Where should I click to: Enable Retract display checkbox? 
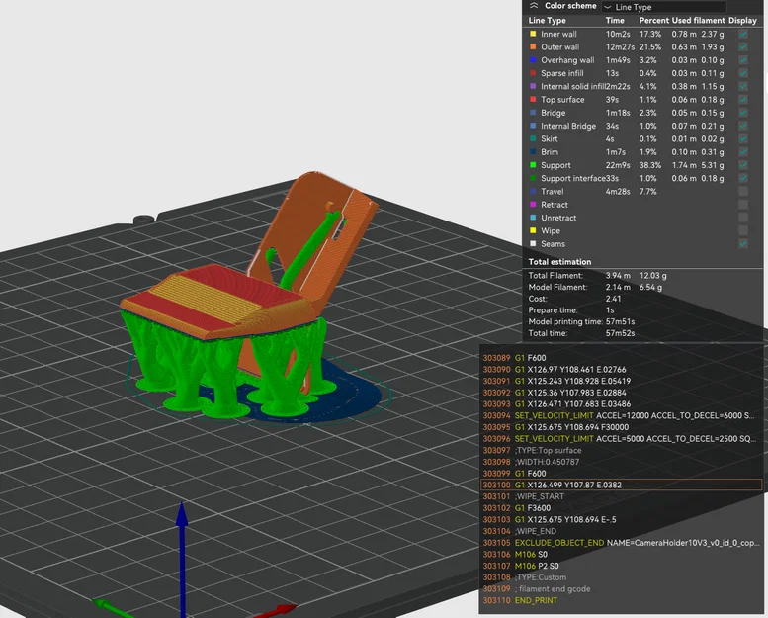[743, 205]
